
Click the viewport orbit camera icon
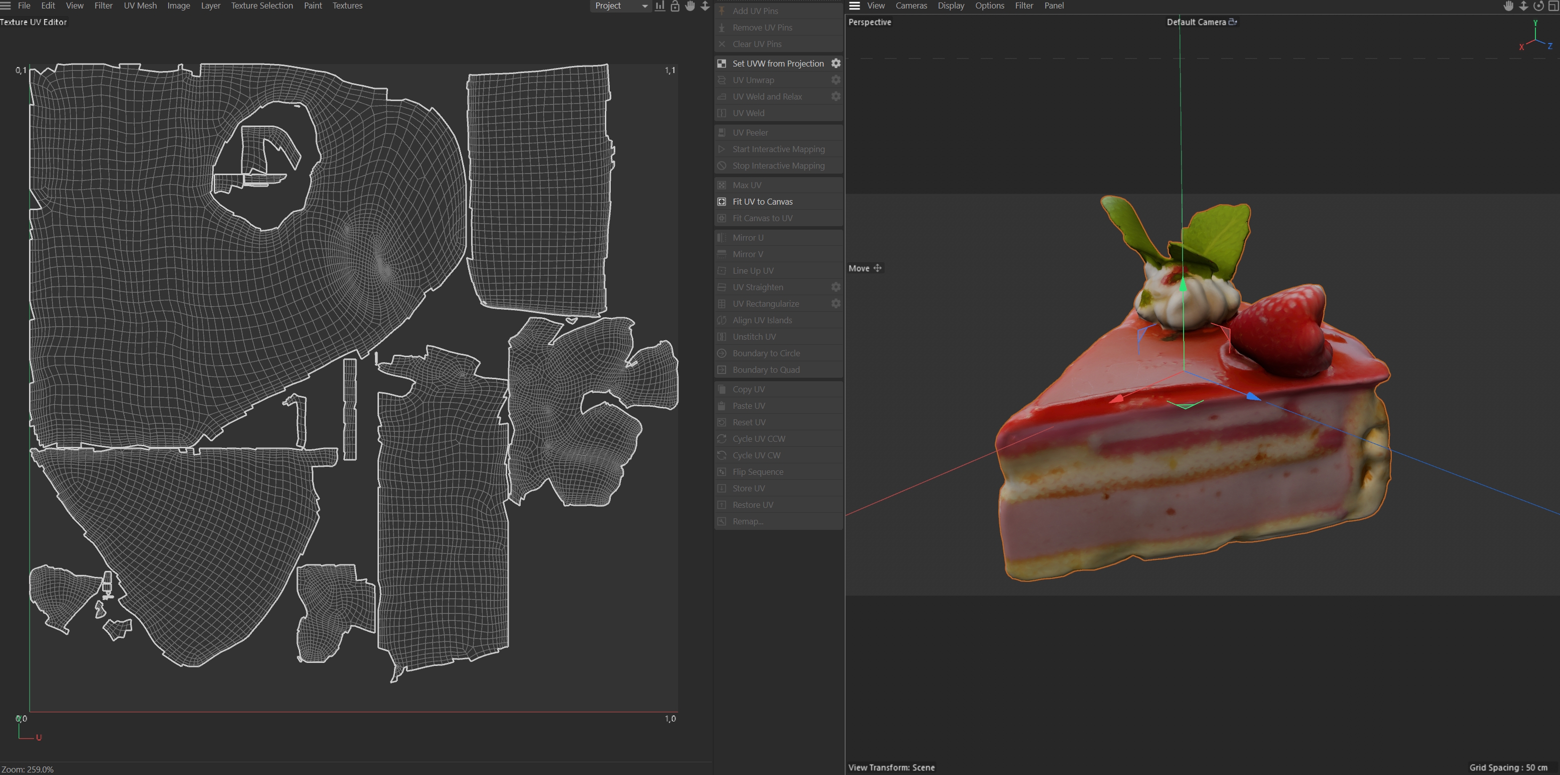1538,6
